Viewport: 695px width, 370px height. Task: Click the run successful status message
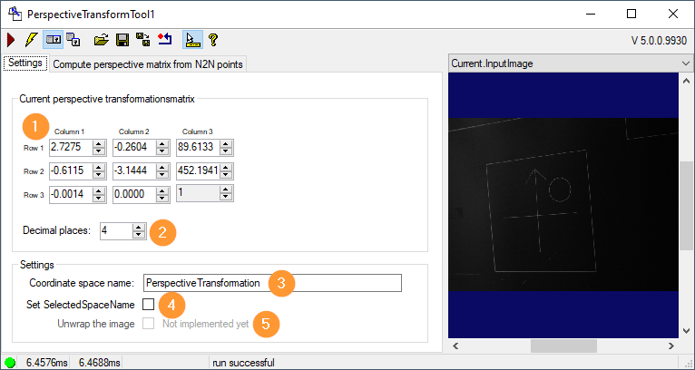pyautogui.click(x=243, y=363)
